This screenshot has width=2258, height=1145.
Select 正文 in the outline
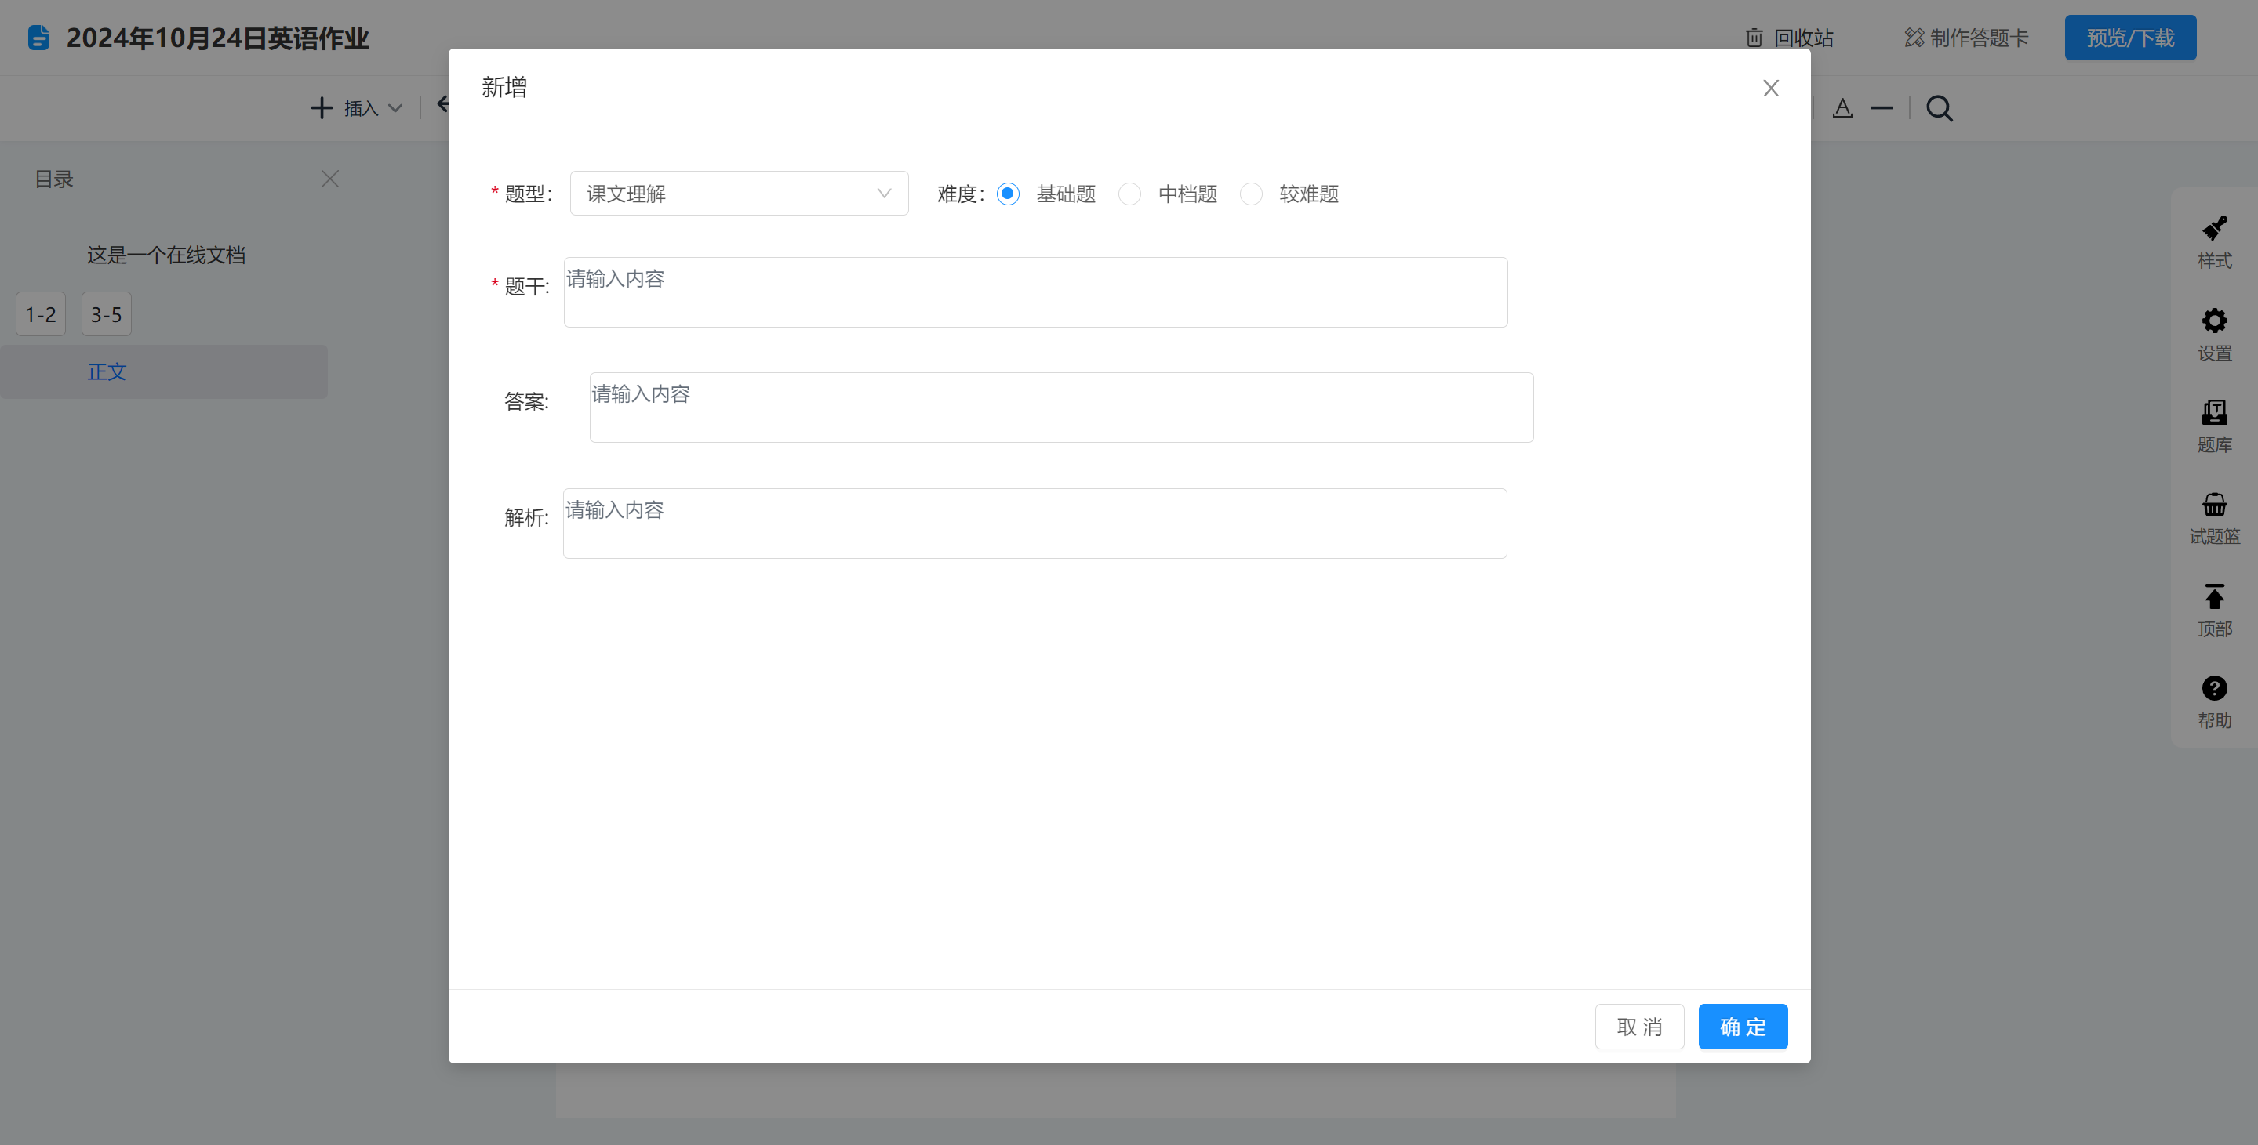(163, 371)
